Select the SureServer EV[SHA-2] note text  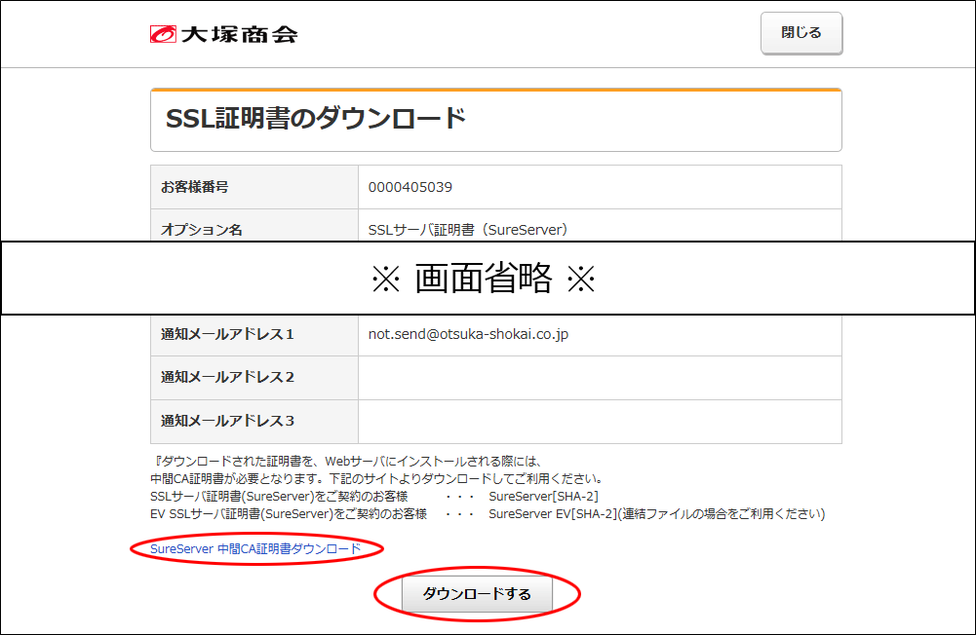tap(657, 513)
